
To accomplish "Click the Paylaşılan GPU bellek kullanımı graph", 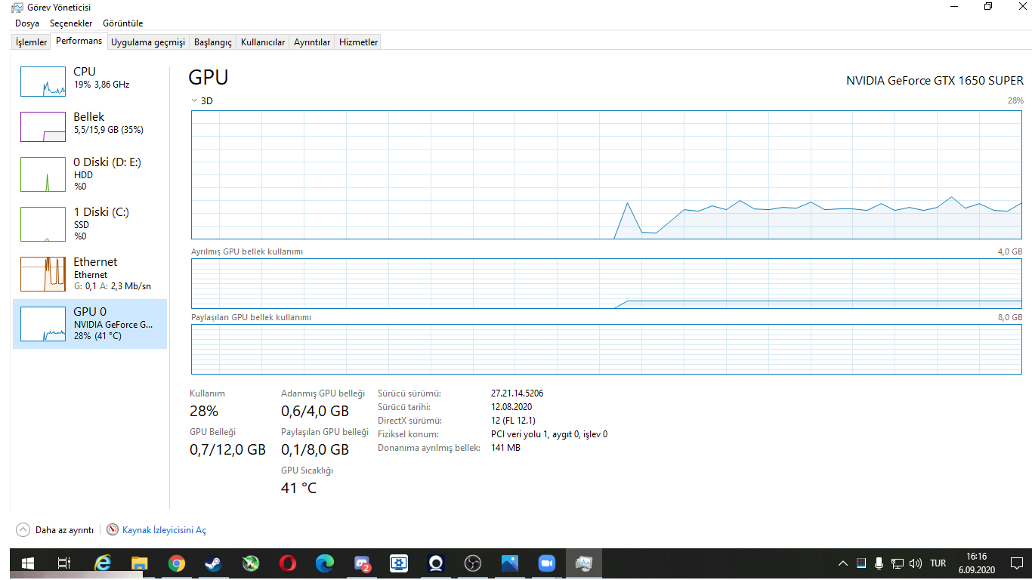I will tap(607, 349).
